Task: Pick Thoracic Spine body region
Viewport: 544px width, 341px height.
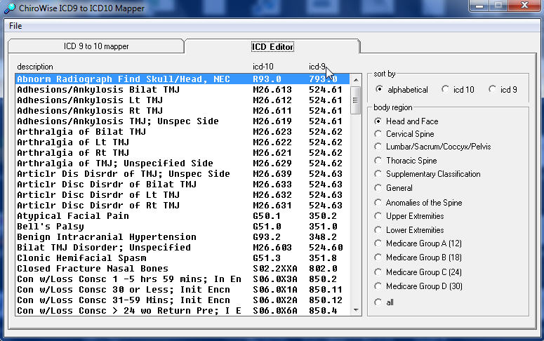Action: (x=406, y=161)
